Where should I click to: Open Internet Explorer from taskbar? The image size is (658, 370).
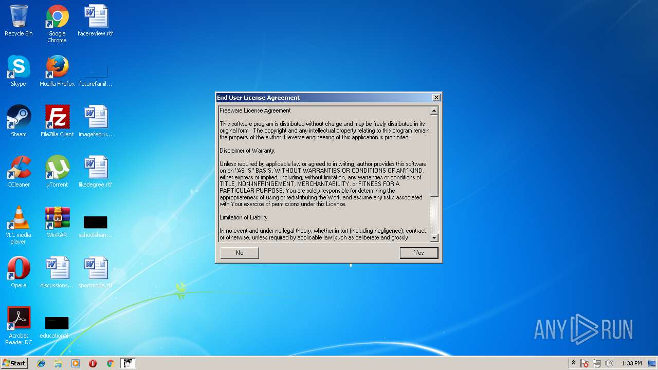click(x=41, y=363)
